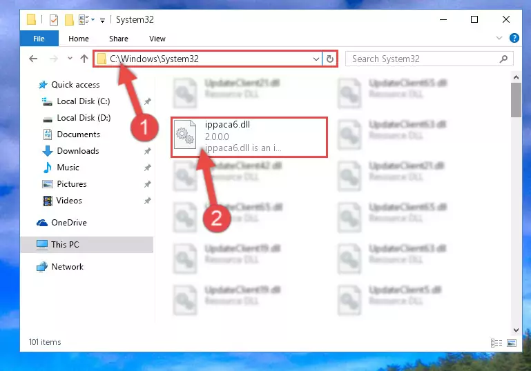This screenshot has height=371, width=531.
Task: Select the ippaca6.dll file
Action: (249, 137)
